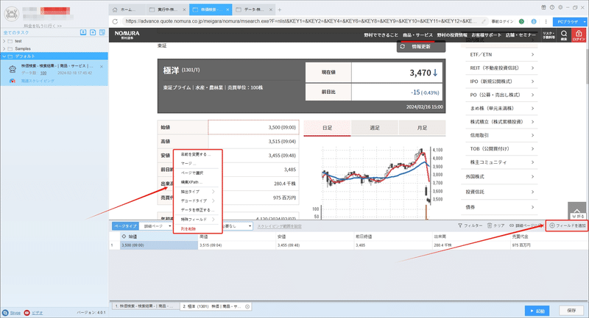Click スクレイピング範囲を設定 link
The width and height of the screenshot is (589, 318).
[x=279, y=226]
